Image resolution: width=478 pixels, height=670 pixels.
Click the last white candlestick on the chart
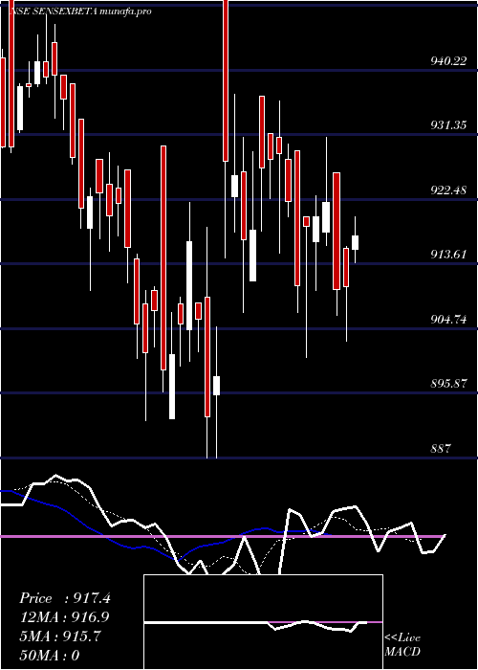pos(355,242)
